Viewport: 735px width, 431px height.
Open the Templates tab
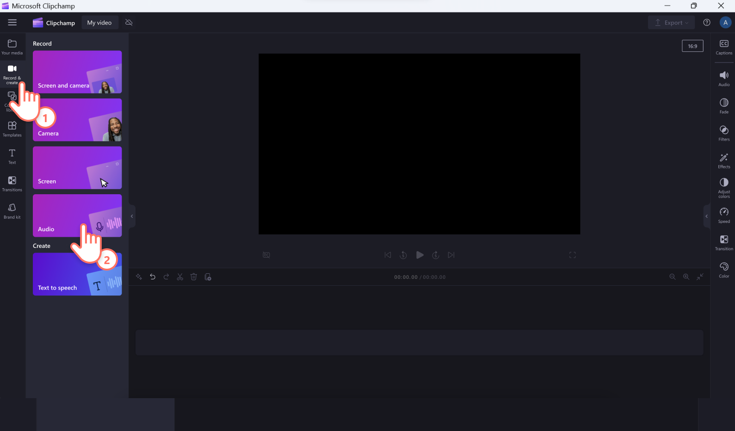click(x=12, y=129)
